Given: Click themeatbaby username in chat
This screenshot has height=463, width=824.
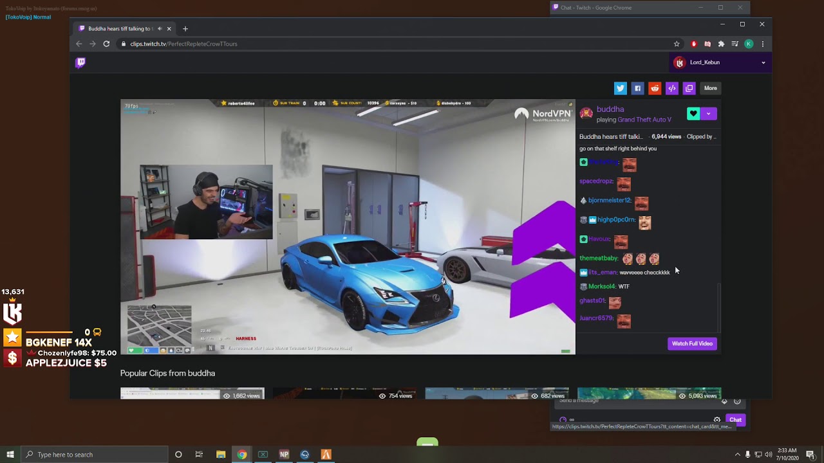Looking at the screenshot, I should click(x=599, y=259).
